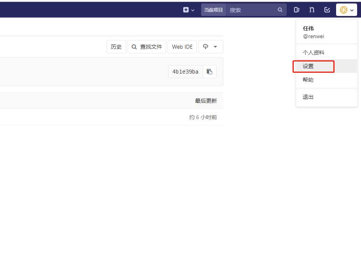Click the 约 6 小时前 timestamp
Viewport: 361px width, 279px height.
coord(203,117)
